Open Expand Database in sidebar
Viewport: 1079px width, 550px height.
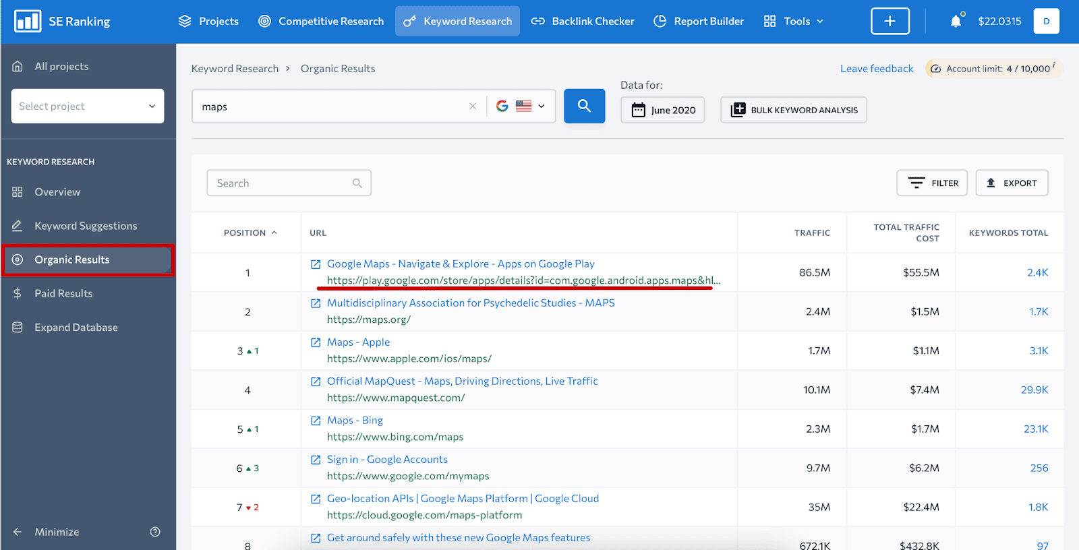65,328
